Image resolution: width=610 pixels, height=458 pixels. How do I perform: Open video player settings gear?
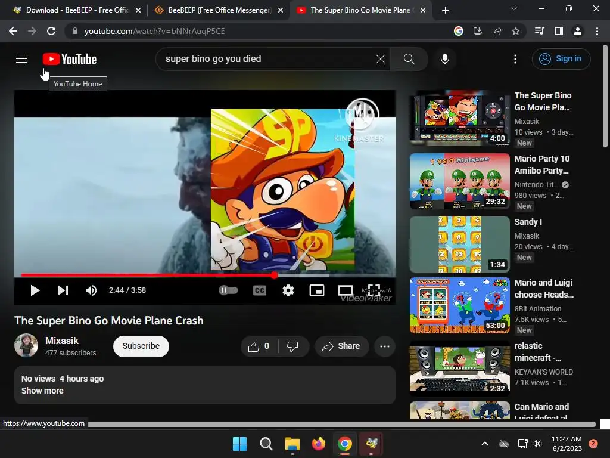click(x=288, y=290)
